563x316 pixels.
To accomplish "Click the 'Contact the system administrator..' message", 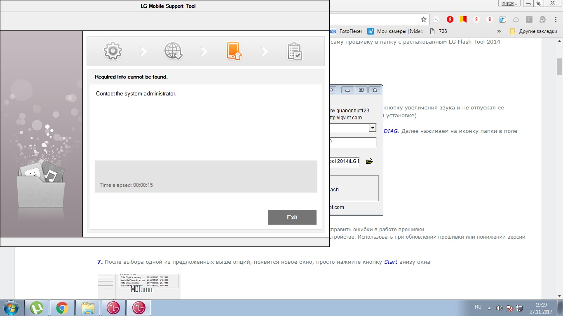I will pos(137,93).
